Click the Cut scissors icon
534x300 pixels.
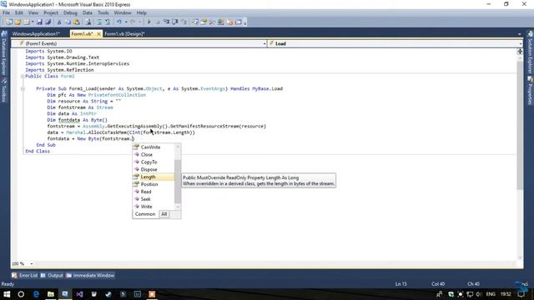coord(59,22)
